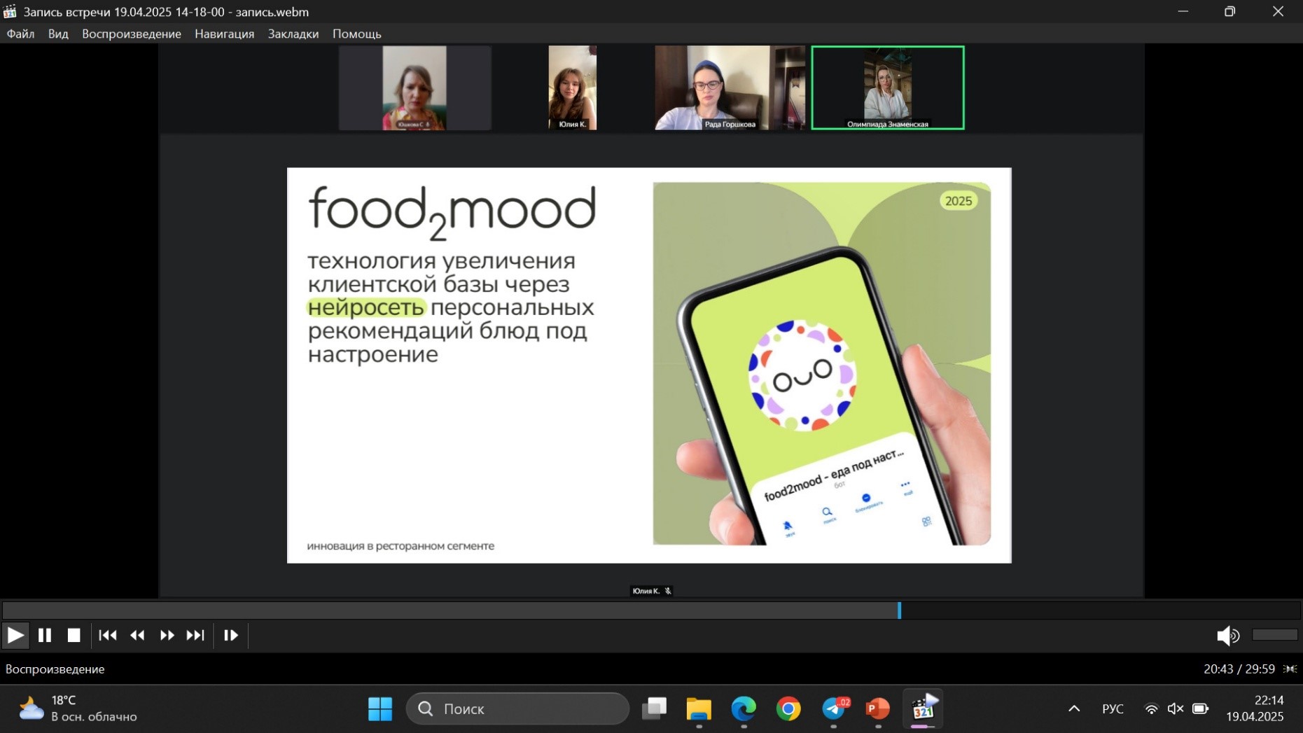Open Google Chrome from the taskbar
The width and height of the screenshot is (1303, 733).
tap(788, 709)
